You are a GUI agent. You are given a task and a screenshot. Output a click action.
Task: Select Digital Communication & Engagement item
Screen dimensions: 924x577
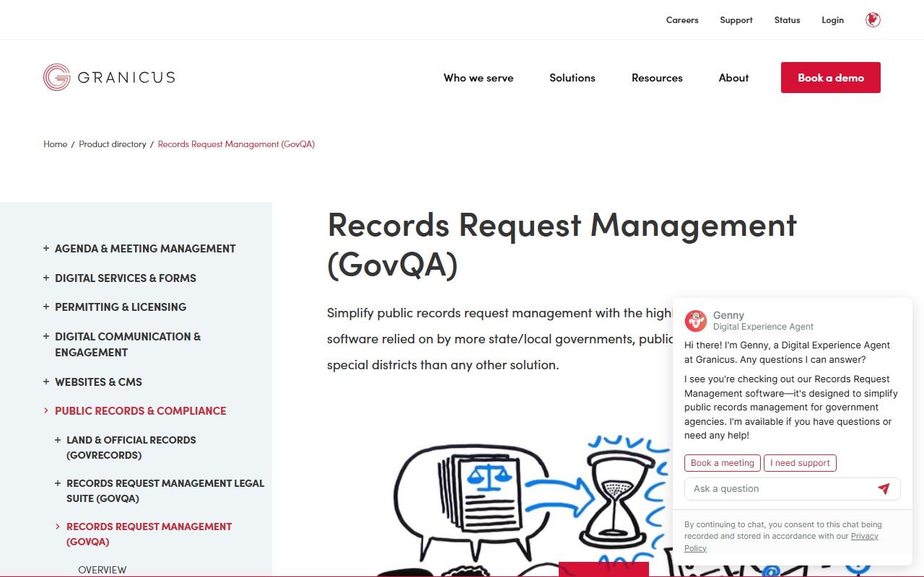(128, 344)
